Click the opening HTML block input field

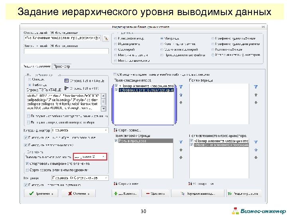point(63,38)
